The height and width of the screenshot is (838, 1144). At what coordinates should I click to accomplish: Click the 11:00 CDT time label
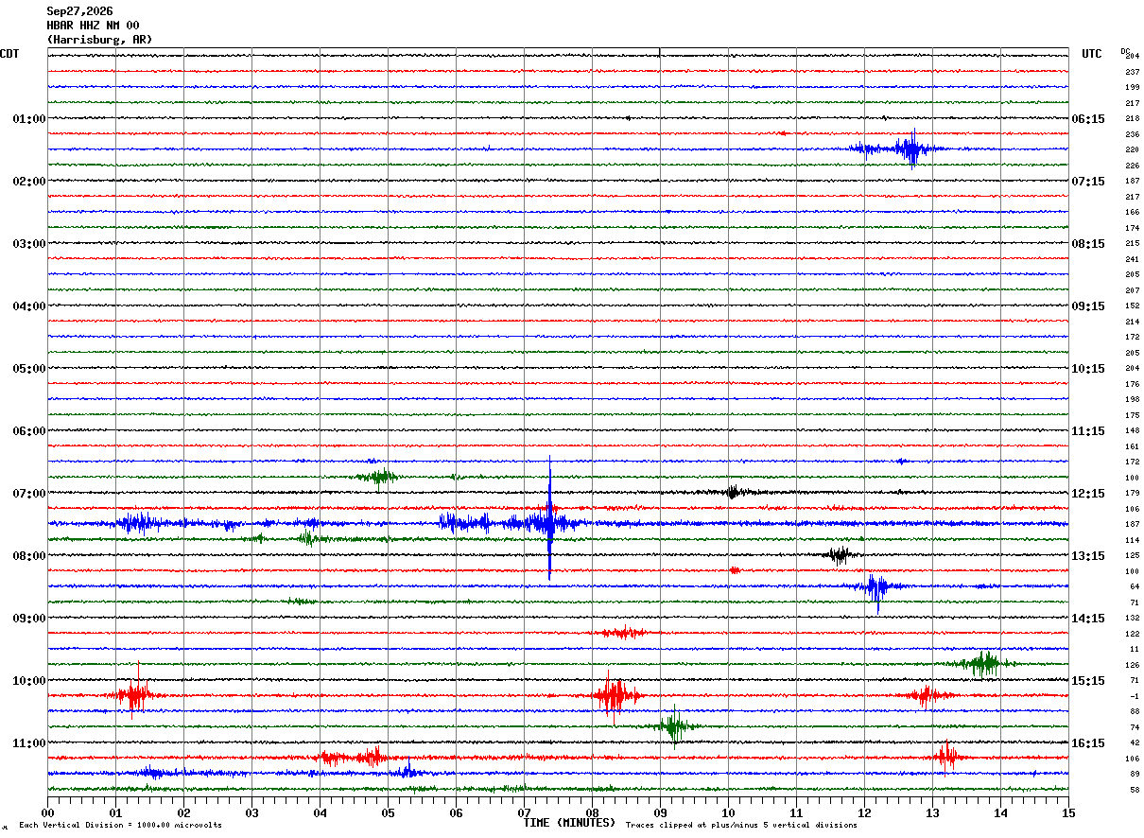(x=29, y=743)
